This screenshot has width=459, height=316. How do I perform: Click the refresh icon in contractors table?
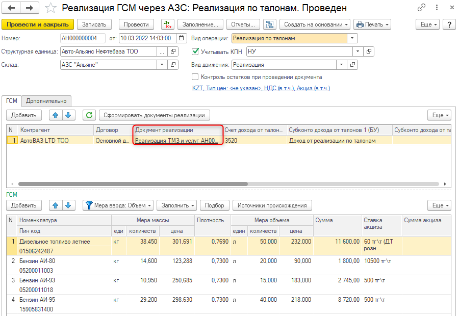coord(89,115)
